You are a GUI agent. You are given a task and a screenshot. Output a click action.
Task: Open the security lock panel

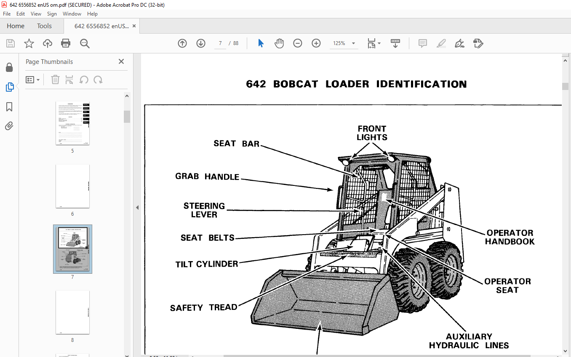9,68
